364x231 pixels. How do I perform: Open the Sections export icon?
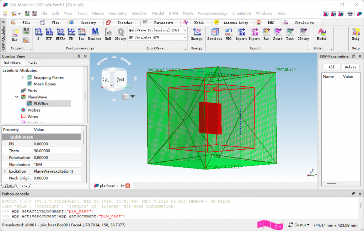pos(215,34)
